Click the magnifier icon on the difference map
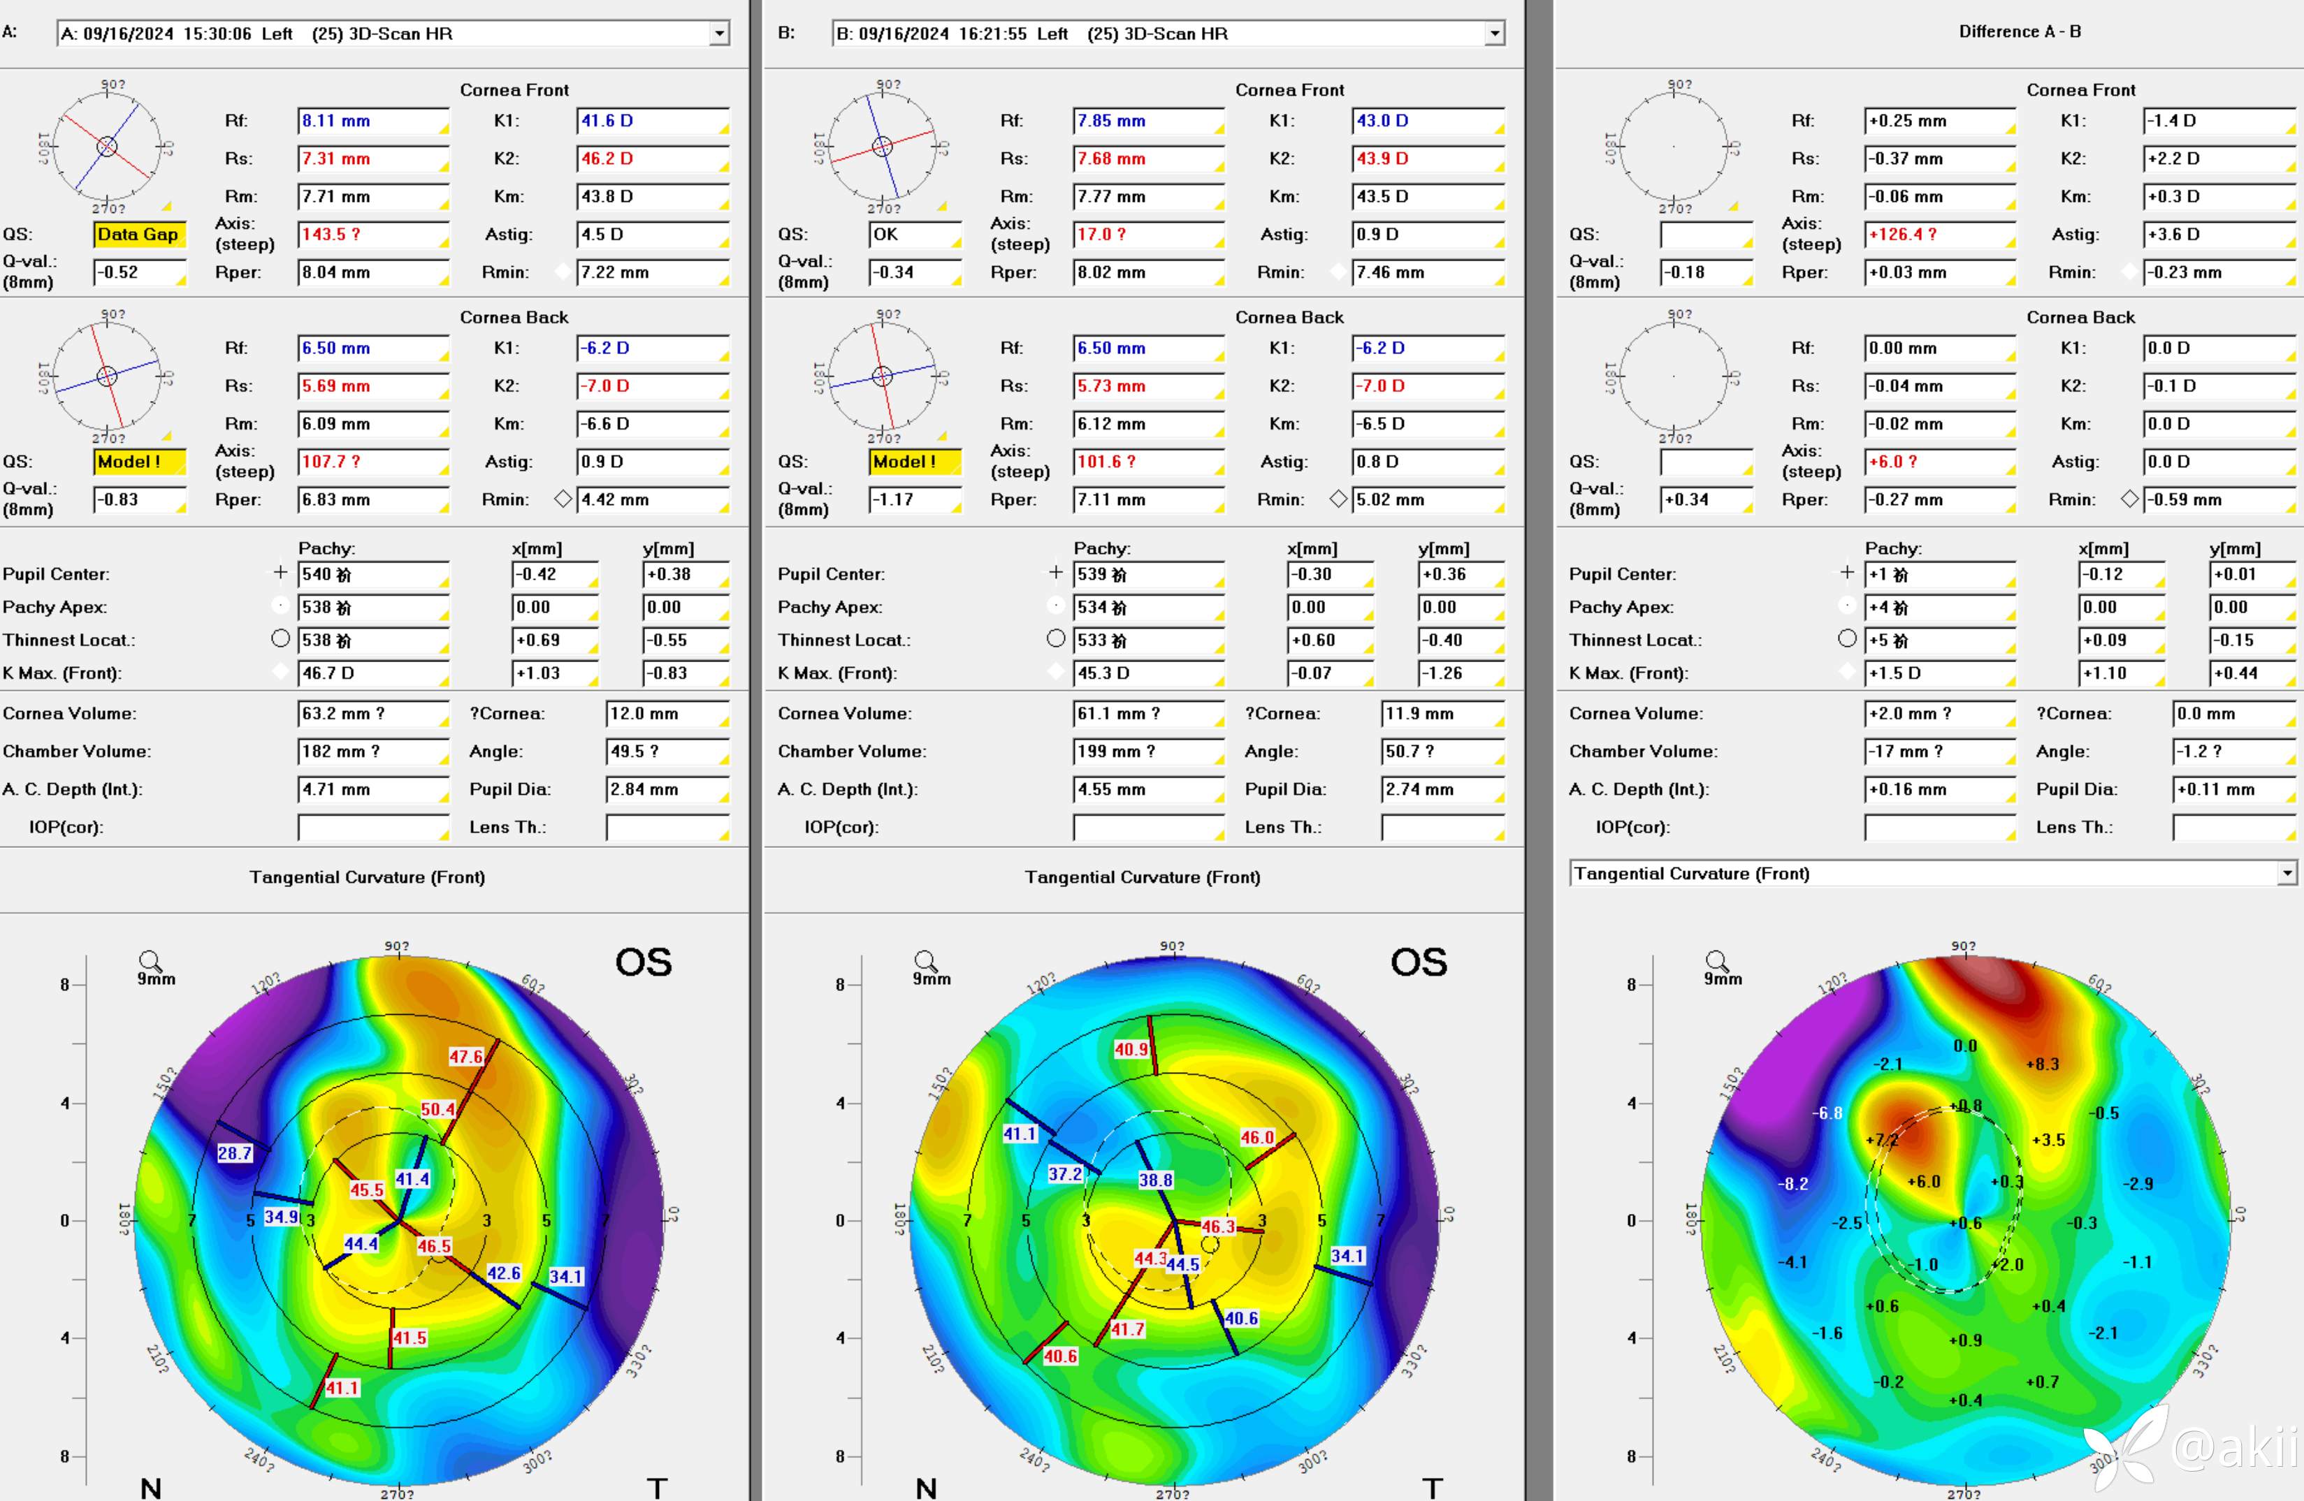Screen dimensions: 2304x1501 point(1716,961)
